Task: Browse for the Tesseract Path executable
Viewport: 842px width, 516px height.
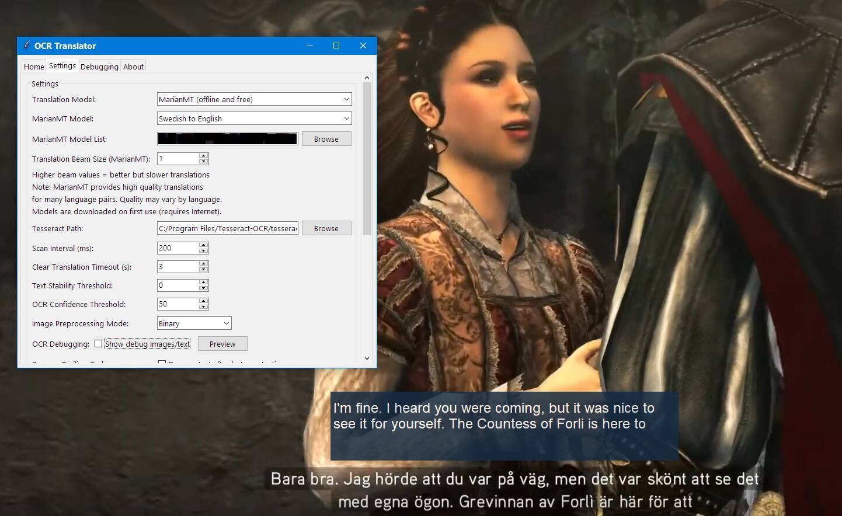Action: coord(326,228)
